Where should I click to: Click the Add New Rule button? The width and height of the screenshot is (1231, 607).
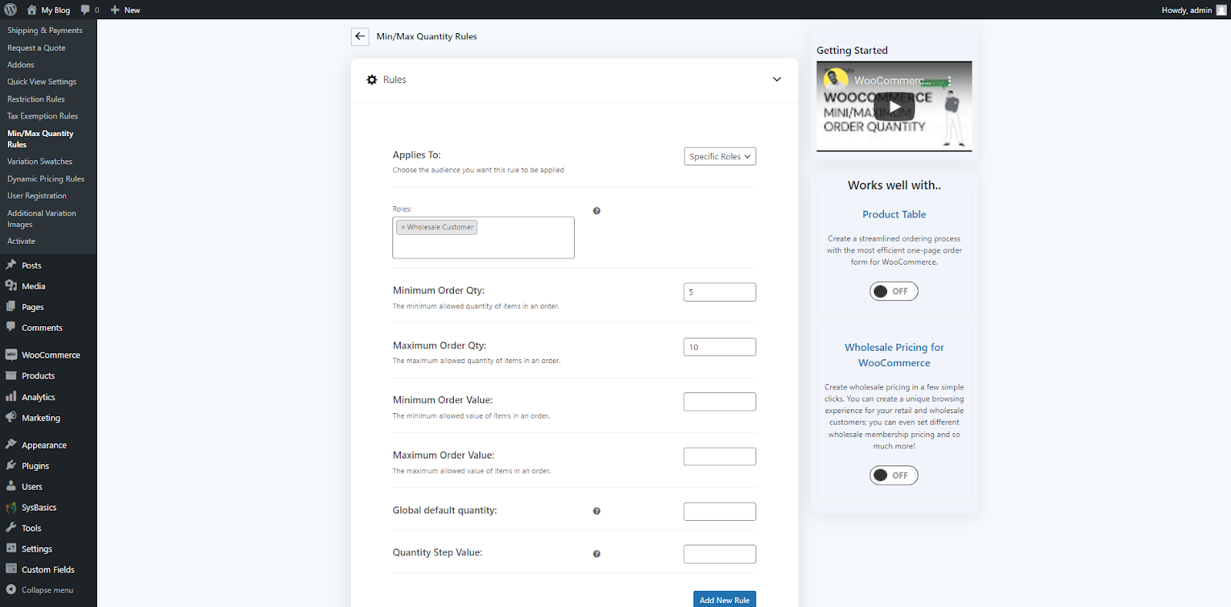tap(725, 599)
